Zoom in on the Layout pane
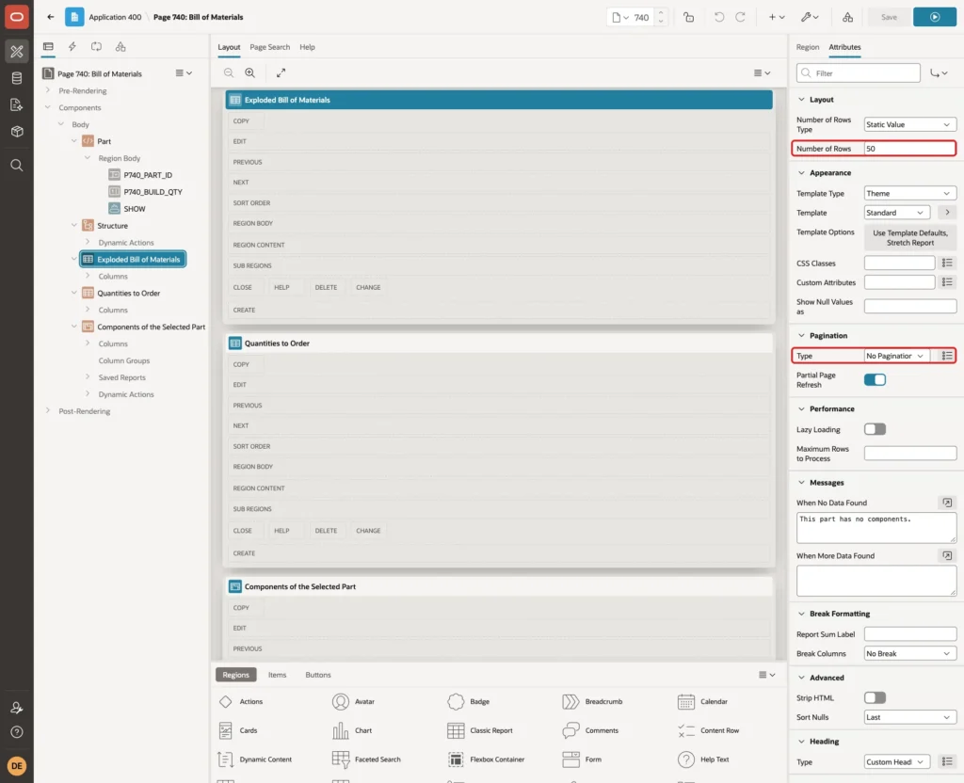 250,73
